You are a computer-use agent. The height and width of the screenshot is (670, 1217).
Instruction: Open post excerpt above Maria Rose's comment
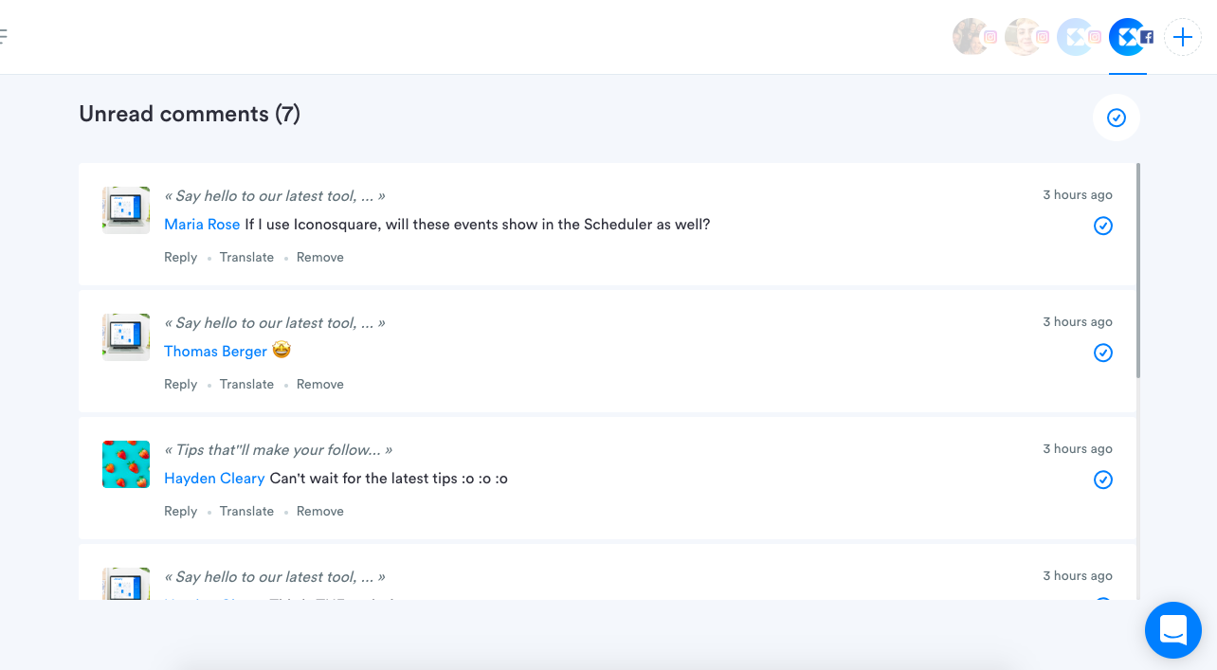point(275,196)
